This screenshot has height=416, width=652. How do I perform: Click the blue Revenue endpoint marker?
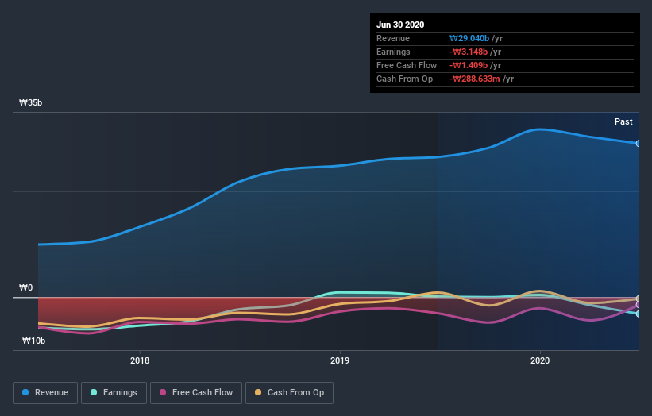(638, 144)
